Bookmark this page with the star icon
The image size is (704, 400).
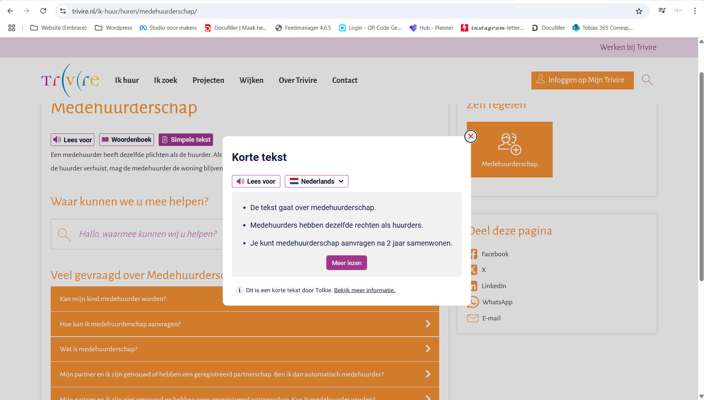tap(639, 11)
